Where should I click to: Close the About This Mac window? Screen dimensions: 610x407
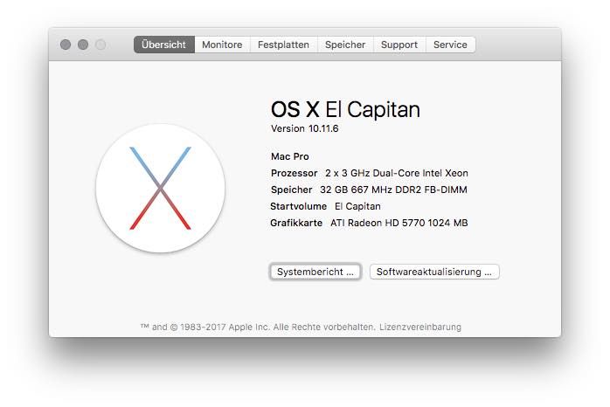point(66,45)
